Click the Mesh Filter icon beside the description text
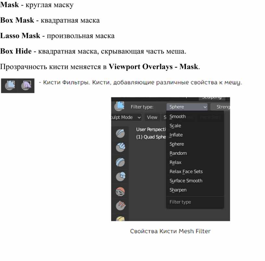 click(x=11, y=85)
